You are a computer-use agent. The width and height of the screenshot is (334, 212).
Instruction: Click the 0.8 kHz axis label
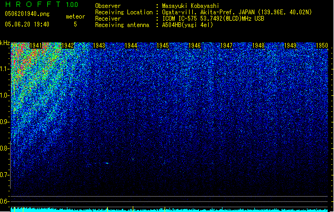click(x=4, y=148)
